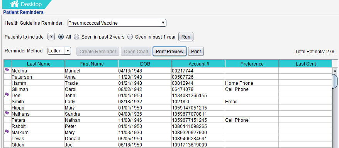
Task: Click the Print Preview button
Action: pyautogui.click(x=170, y=51)
